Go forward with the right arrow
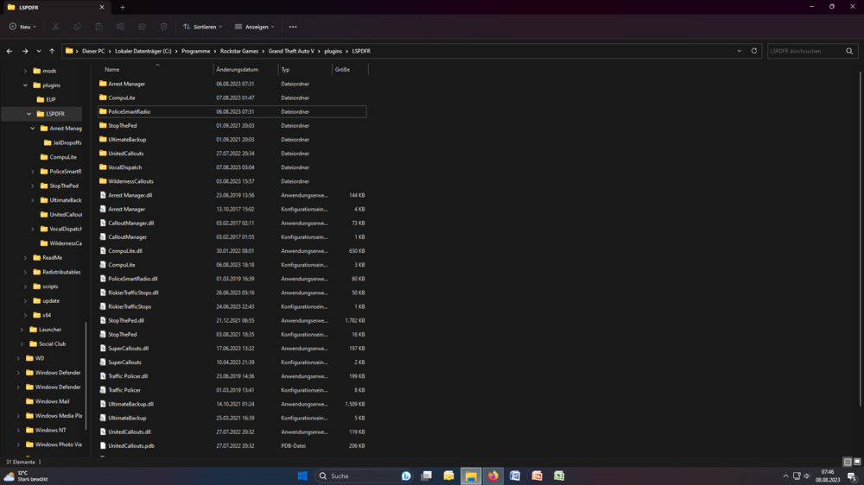The width and height of the screenshot is (864, 485). point(25,51)
